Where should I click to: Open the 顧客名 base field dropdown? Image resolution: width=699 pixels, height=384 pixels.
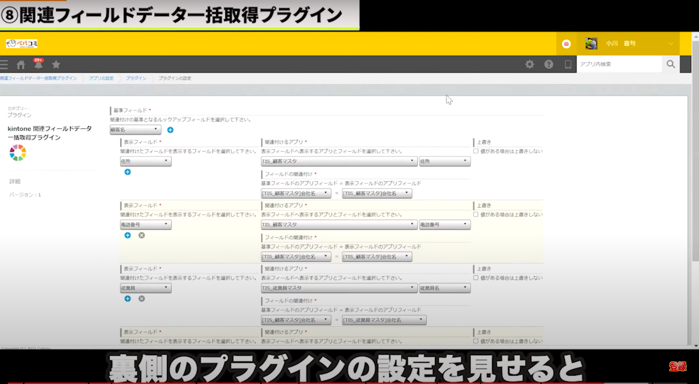[135, 130]
